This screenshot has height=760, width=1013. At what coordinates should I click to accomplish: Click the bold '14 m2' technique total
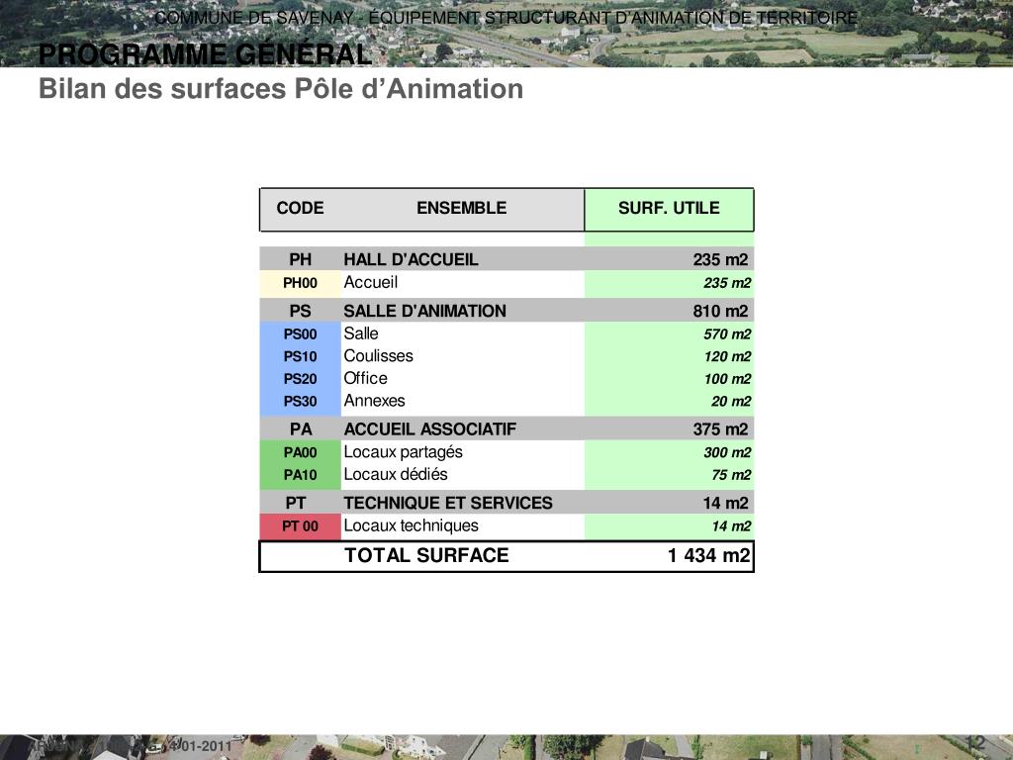click(725, 504)
